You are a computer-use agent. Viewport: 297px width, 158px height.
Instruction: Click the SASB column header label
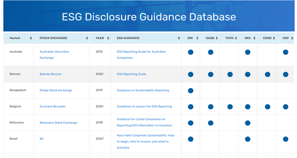[210, 38]
